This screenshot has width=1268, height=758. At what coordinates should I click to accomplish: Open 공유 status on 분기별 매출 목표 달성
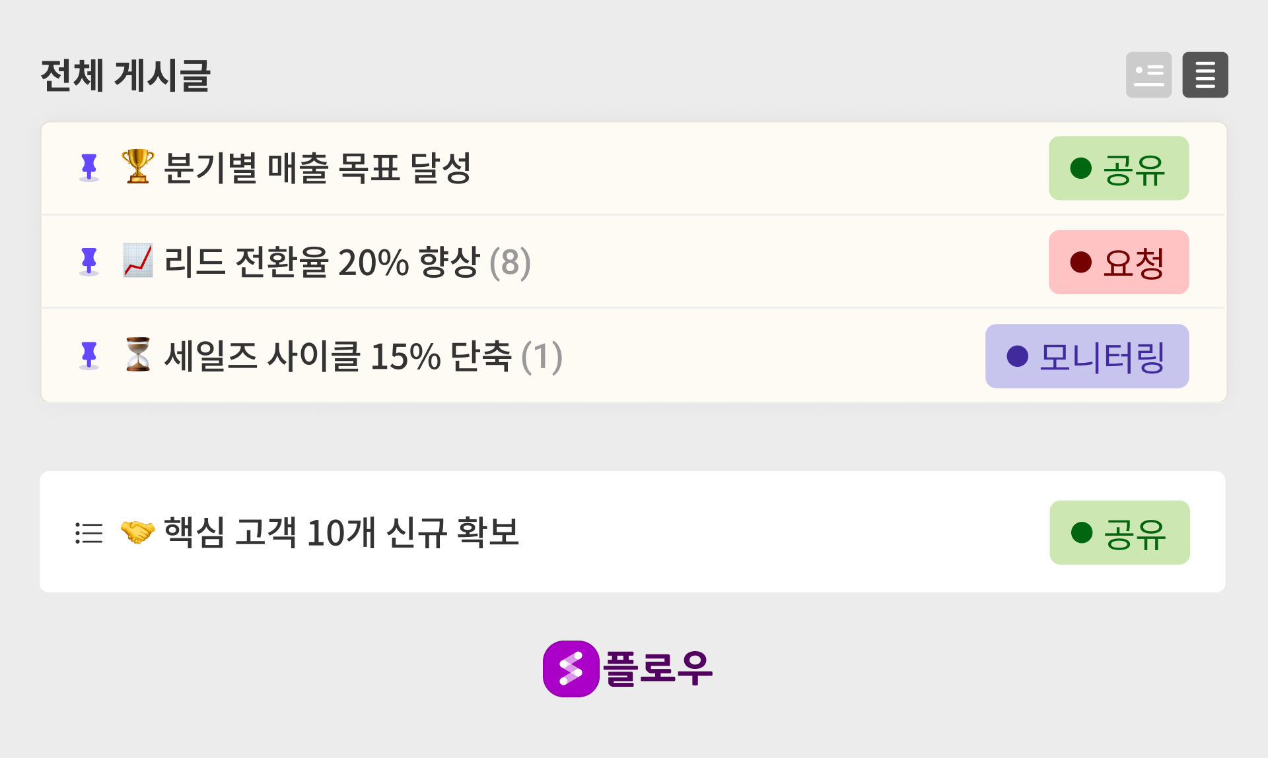(x=1118, y=168)
